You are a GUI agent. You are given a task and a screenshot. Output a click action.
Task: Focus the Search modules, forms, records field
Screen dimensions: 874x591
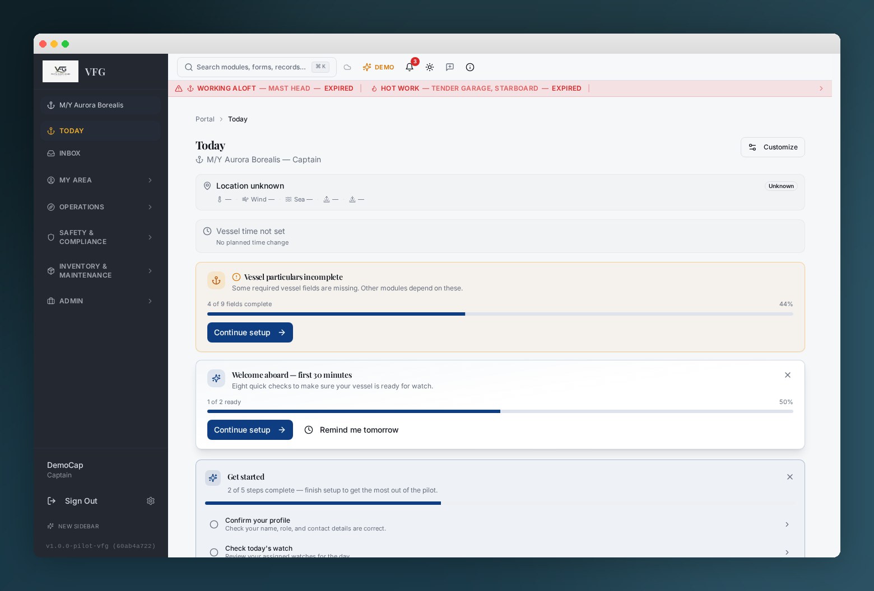click(x=257, y=67)
